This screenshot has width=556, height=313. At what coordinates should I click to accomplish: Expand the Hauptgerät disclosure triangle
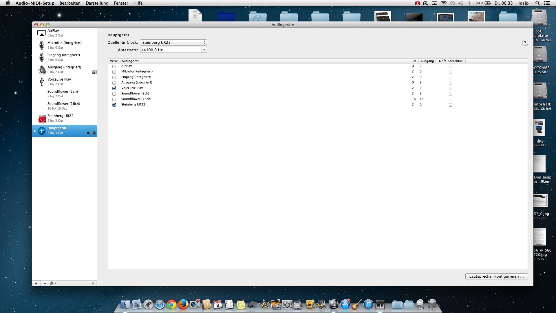pyautogui.click(x=35, y=131)
